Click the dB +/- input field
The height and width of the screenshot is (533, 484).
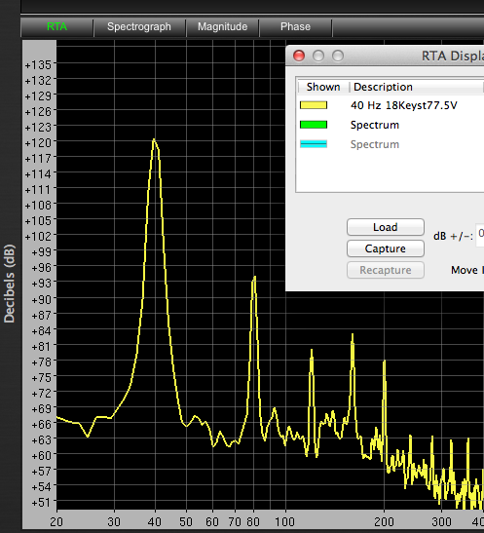point(480,235)
